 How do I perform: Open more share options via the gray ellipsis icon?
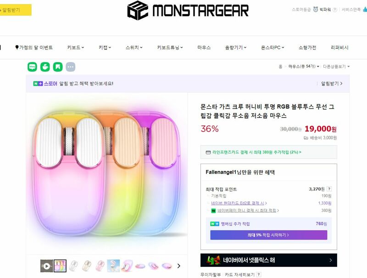[x=71, y=67]
